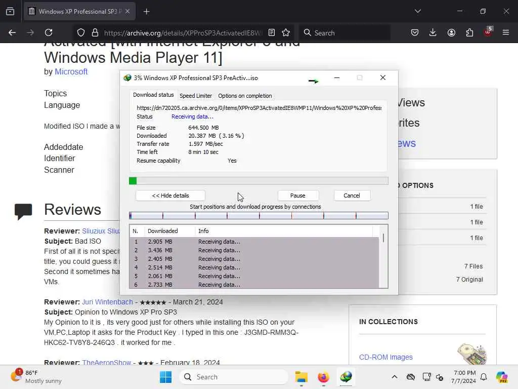This screenshot has height=389, width=518.
Task: Click Internet Download Manager taskbar icon
Action: coord(346,377)
